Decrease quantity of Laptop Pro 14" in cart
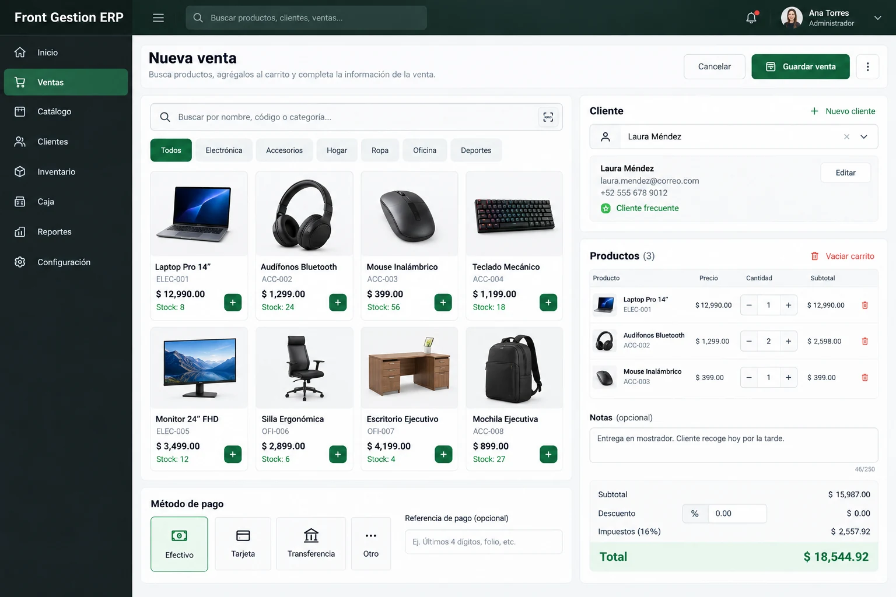The height and width of the screenshot is (597, 896). click(749, 305)
